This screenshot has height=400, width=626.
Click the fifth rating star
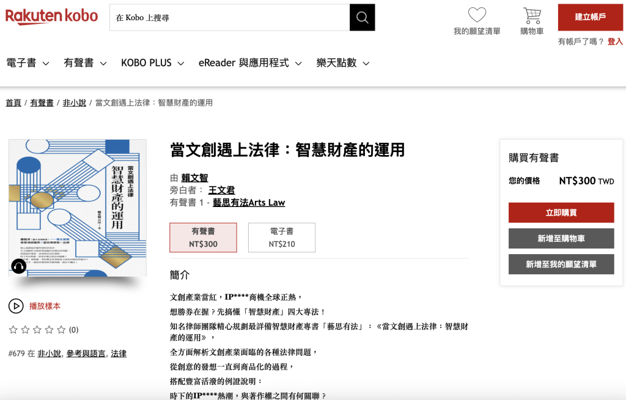coord(61,330)
